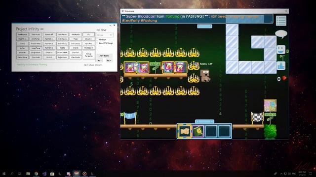Click the Float button
Image resolution: width=316 pixels, height=177 pixels.
[x=76, y=39]
